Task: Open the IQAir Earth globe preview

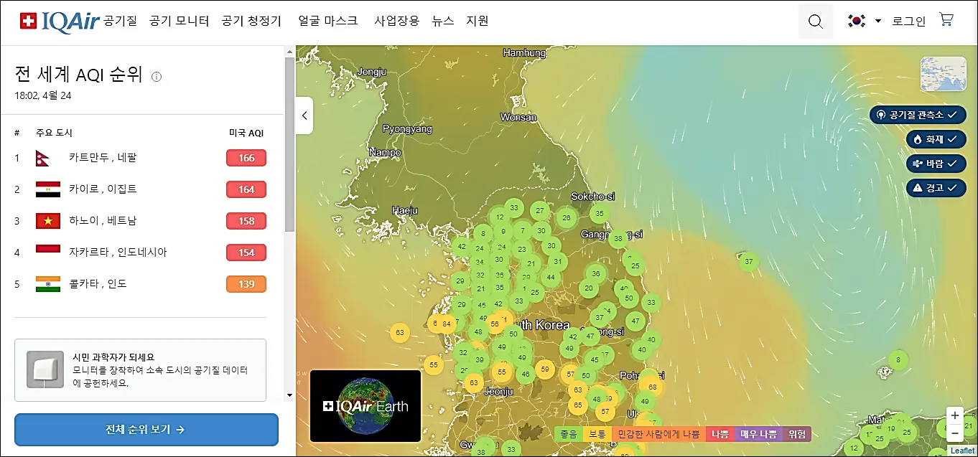Action: click(365, 405)
